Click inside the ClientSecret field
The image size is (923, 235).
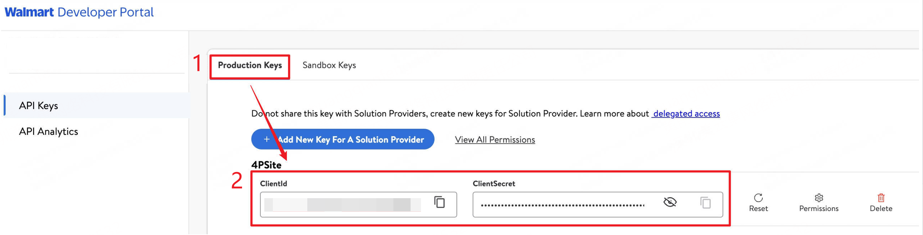point(563,205)
